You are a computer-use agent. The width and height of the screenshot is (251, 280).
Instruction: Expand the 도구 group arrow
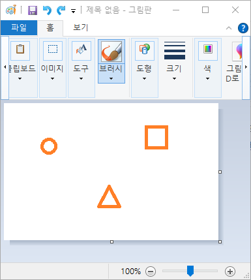click(x=81, y=78)
